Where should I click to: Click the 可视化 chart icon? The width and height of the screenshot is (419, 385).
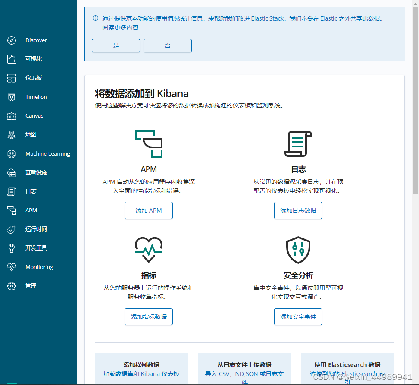(12, 59)
